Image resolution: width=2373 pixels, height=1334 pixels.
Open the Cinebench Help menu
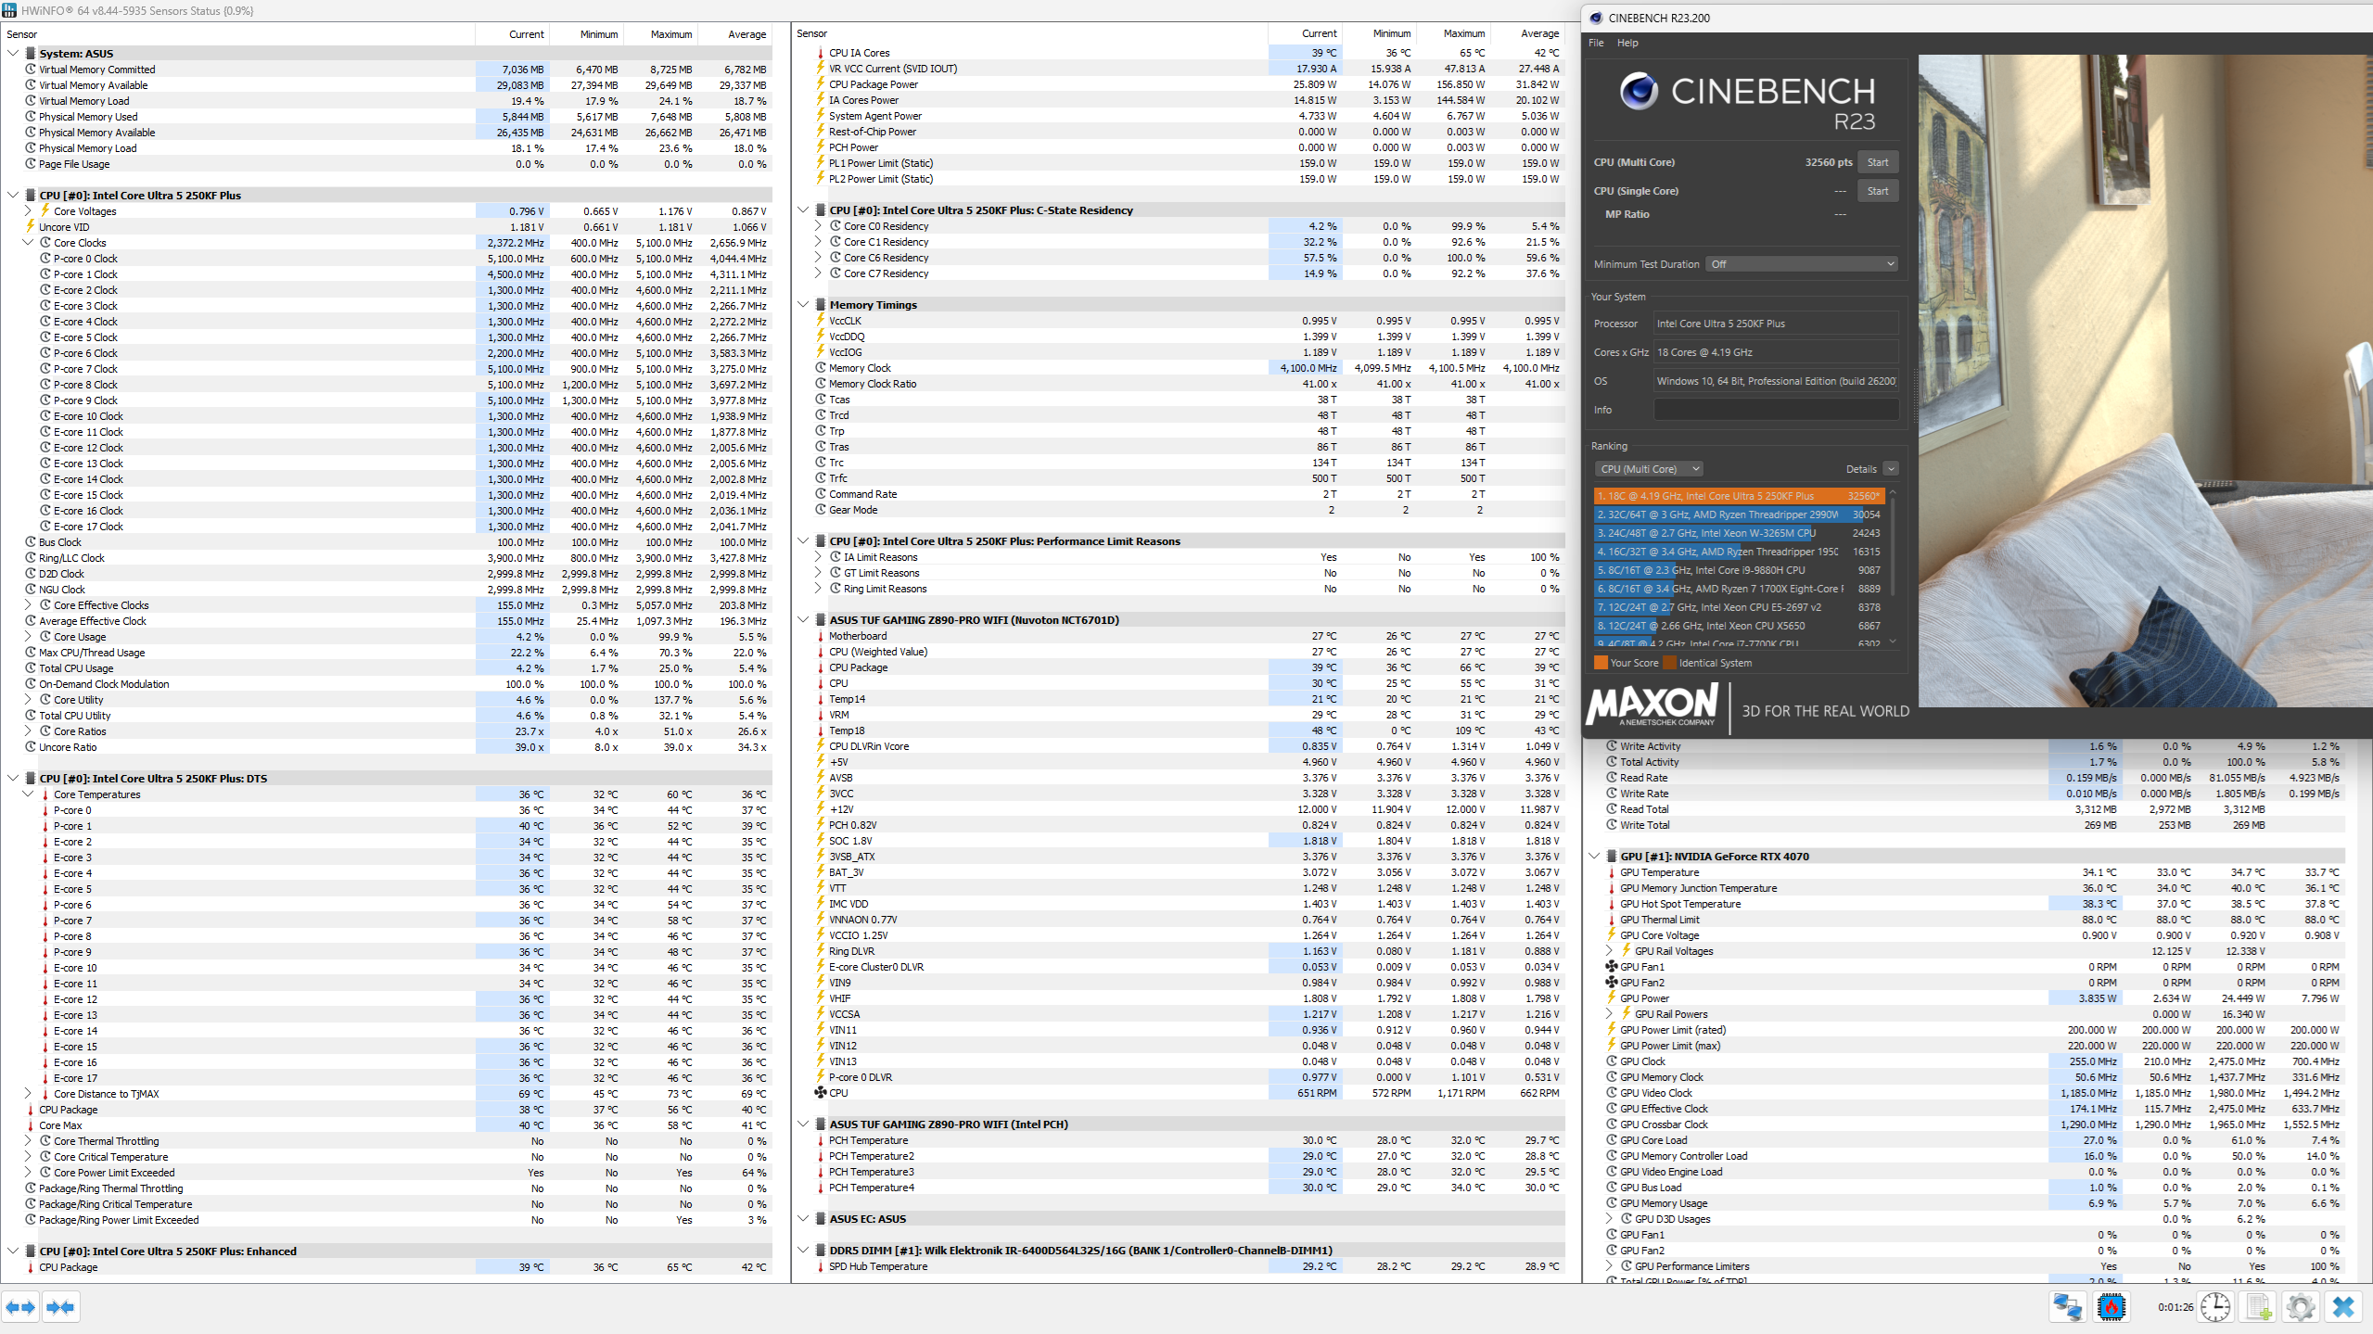click(1627, 43)
